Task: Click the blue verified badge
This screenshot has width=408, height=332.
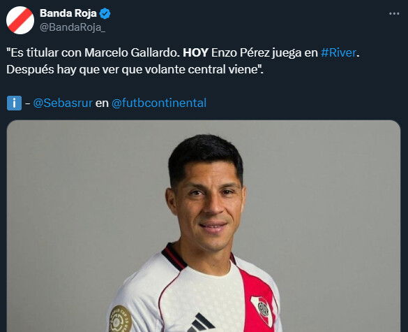Action: 105,13
